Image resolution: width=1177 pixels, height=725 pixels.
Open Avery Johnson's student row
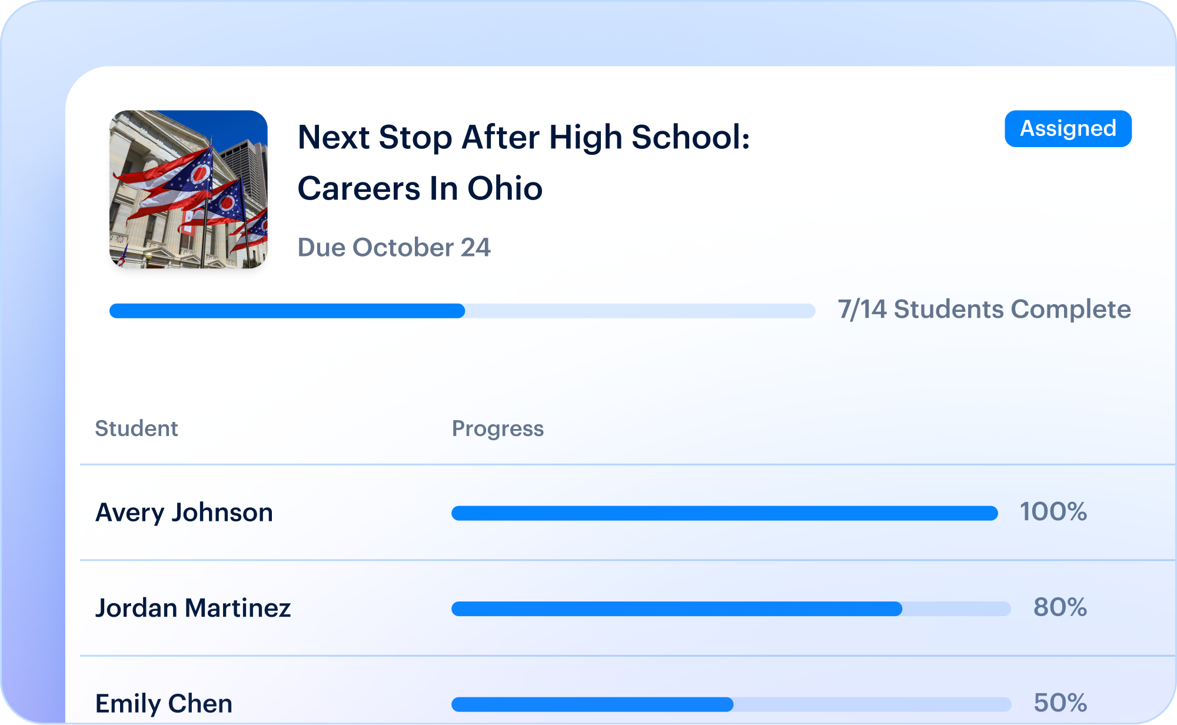628,513
